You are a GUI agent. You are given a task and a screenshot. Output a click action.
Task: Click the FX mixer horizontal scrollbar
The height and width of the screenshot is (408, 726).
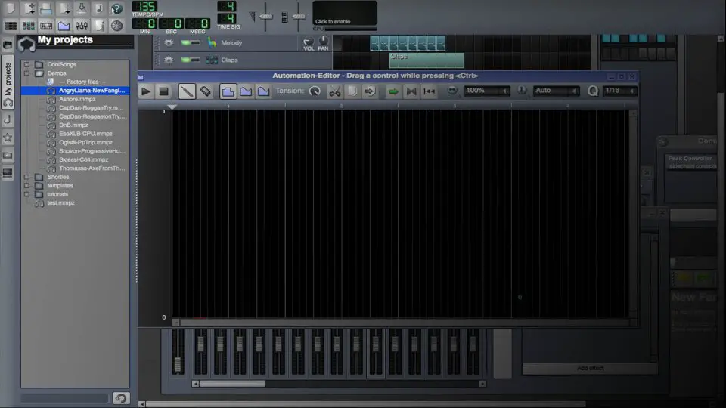coord(339,384)
